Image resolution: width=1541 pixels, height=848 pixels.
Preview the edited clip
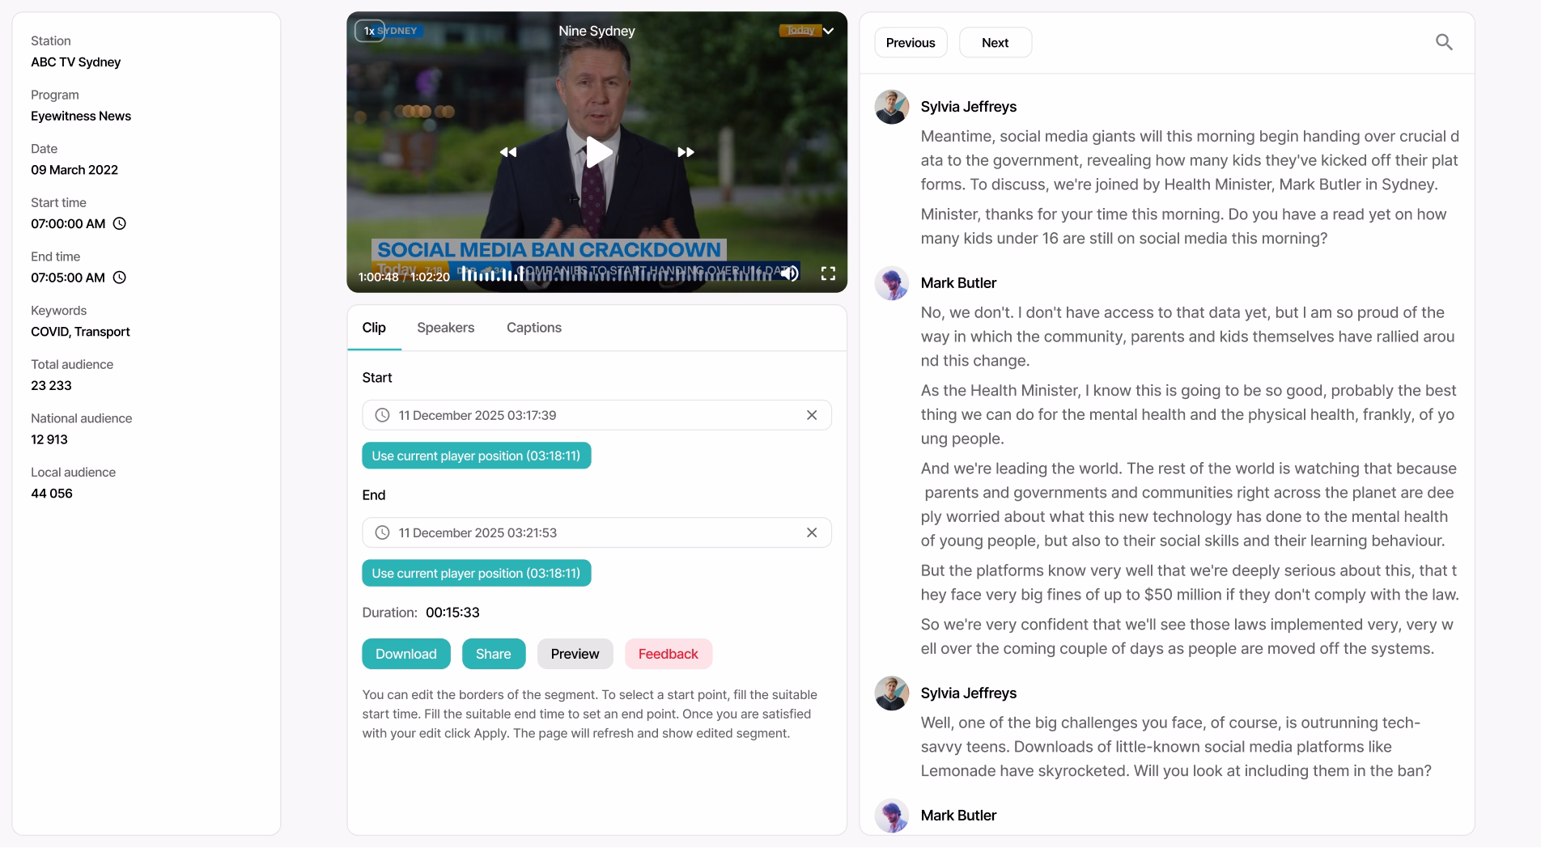click(x=575, y=654)
